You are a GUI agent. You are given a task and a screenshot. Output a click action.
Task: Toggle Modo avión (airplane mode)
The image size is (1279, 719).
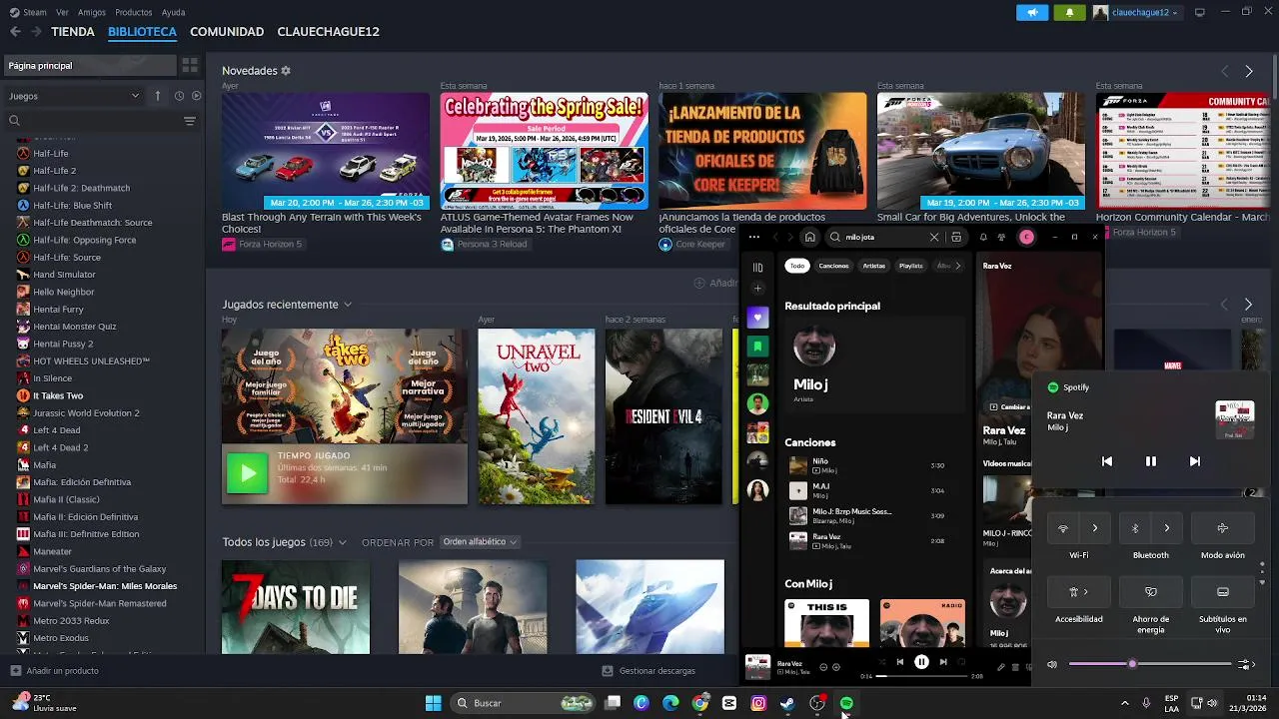pyautogui.click(x=1222, y=528)
